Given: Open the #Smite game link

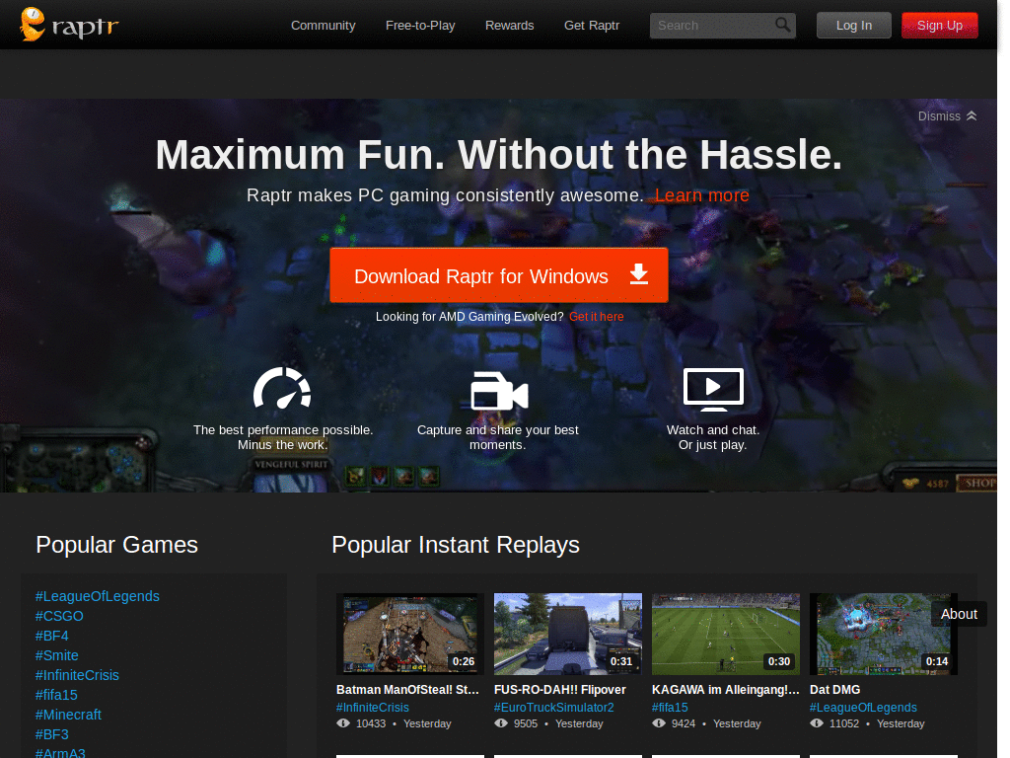Looking at the screenshot, I should coord(56,655).
